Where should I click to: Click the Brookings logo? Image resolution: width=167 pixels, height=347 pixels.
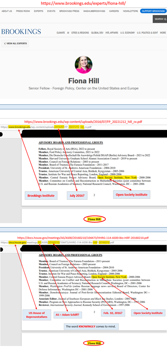pos(21,31)
